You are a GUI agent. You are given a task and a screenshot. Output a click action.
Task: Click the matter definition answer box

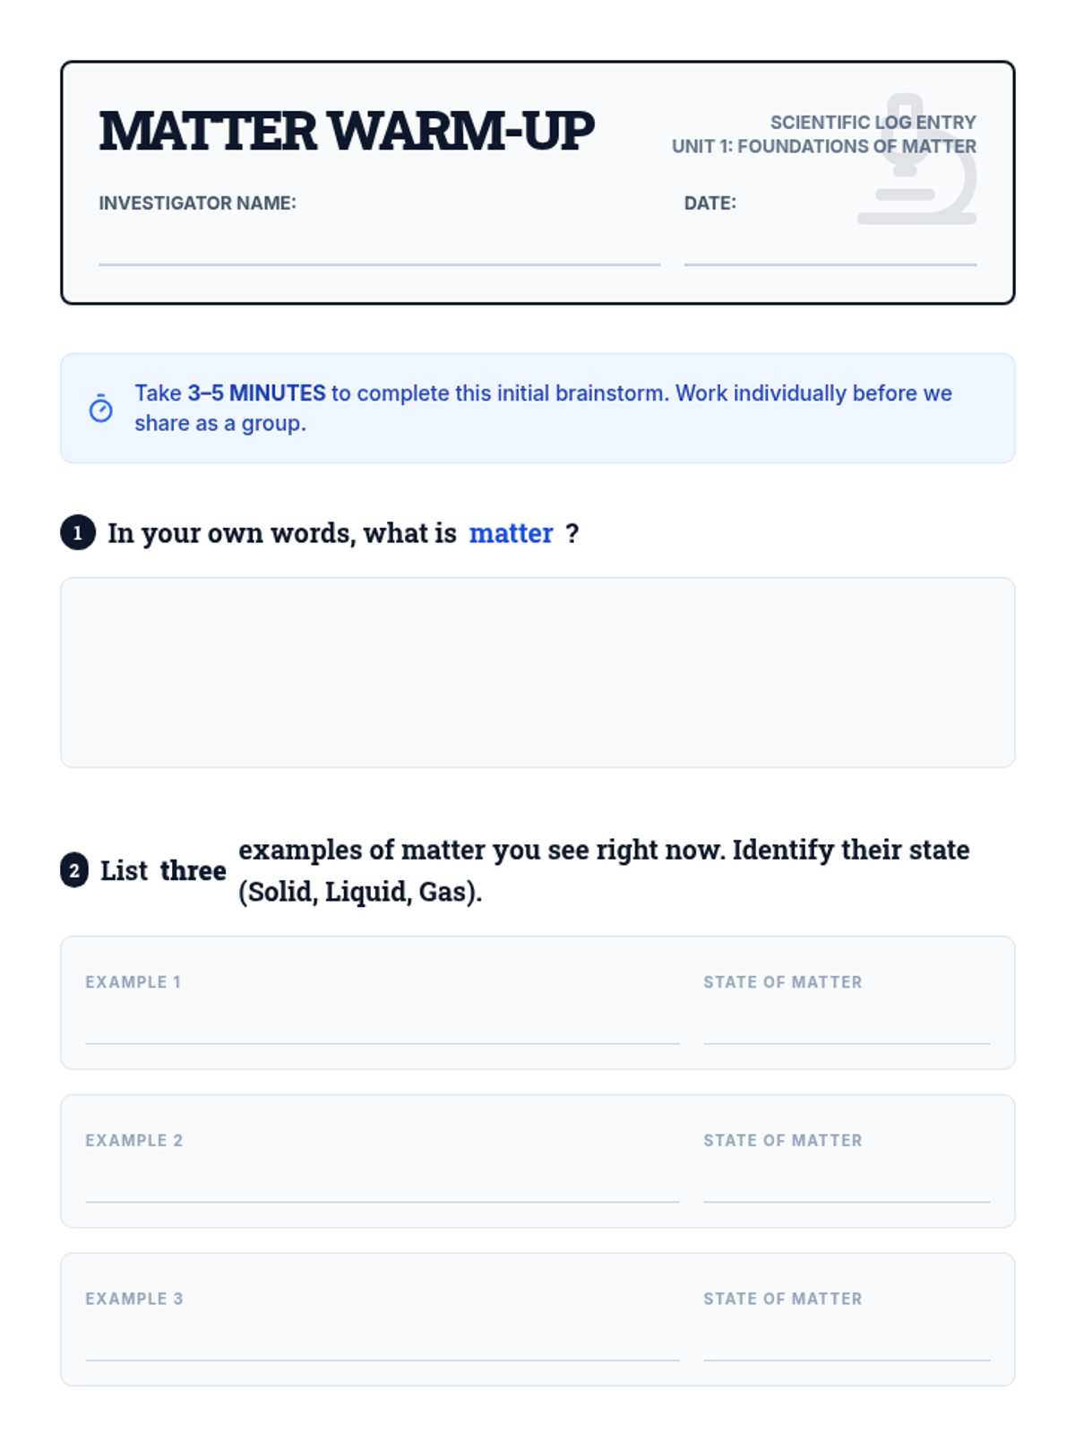[537, 672]
